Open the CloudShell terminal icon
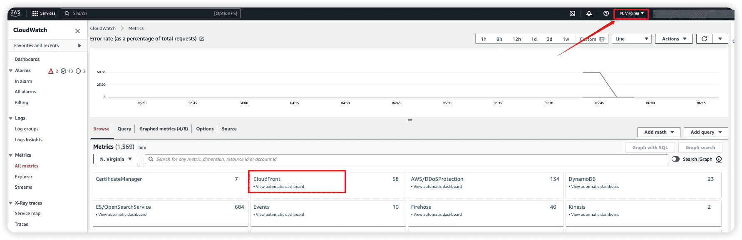This screenshot has width=742, height=240. [572, 13]
